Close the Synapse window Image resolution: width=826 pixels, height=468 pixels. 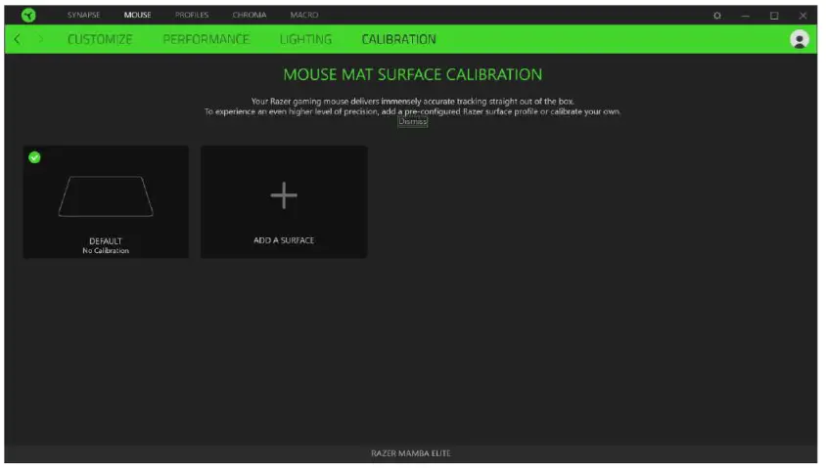[x=803, y=16]
